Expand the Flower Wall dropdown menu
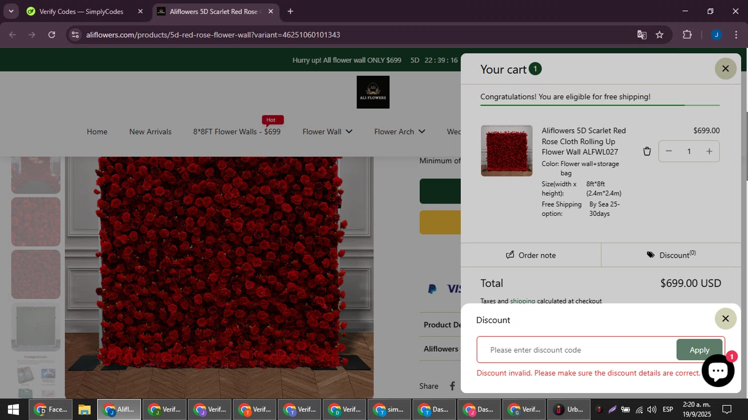748x420 pixels. pyautogui.click(x=327, y=132)
